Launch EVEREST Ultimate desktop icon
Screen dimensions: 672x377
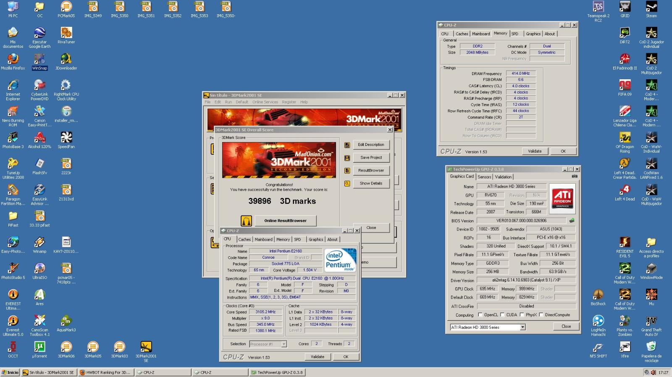tap(13, 299)
